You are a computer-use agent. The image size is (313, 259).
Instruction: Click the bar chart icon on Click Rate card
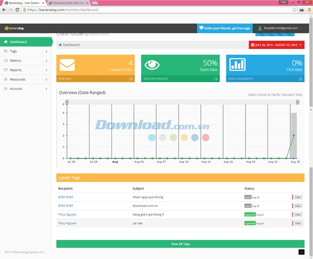tap(237, 65)
